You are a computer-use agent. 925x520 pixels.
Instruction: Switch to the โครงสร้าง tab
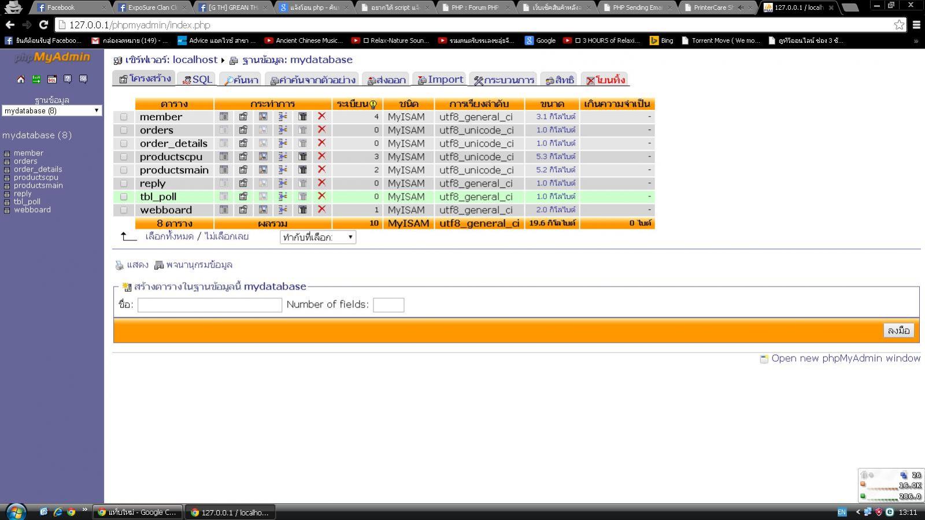click(145, 79)
